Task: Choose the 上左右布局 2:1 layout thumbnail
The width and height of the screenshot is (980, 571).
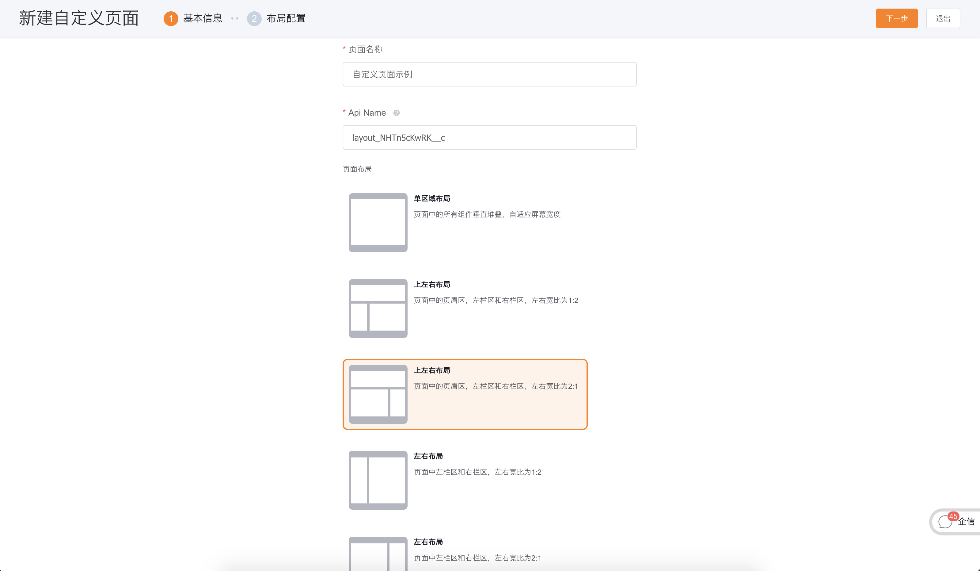Action: 378,394
